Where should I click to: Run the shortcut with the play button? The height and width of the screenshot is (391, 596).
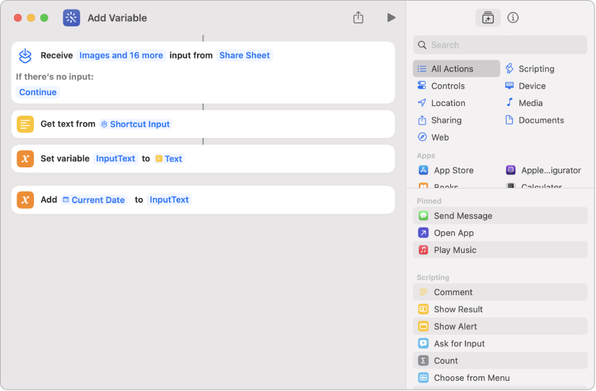click(x=391, y=18)
